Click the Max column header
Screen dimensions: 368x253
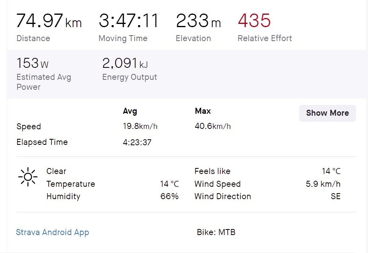[x=203, y=111]
